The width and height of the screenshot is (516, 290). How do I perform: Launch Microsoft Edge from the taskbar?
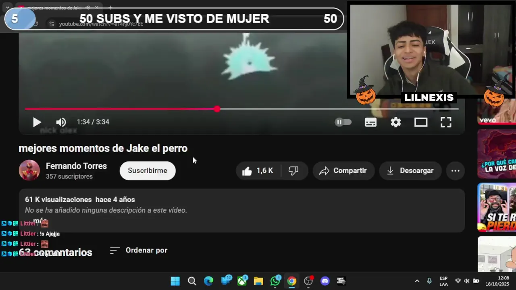pyautogui.click(x=208, y=281)
